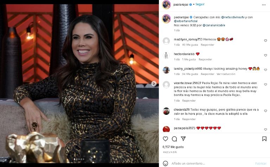
Task: Select the carousel pagination dots
Action: click(x=79, y=159)
